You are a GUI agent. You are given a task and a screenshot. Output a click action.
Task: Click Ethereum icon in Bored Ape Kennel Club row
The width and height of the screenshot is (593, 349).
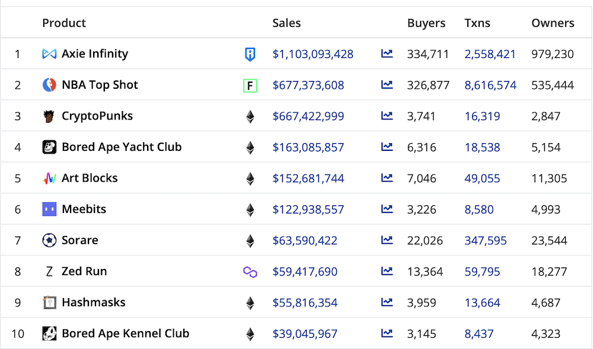pos(250,334)
